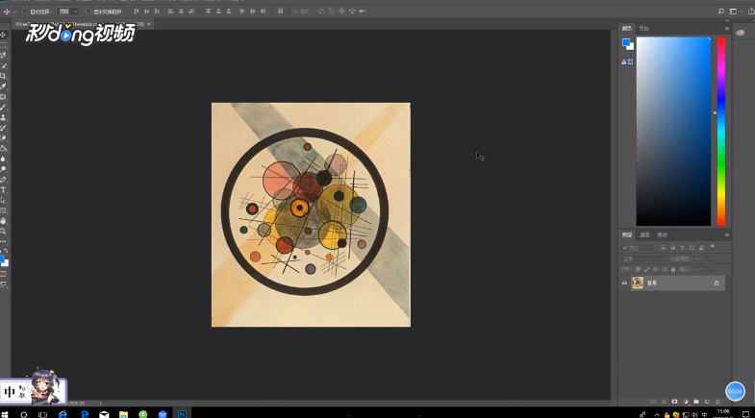The height and width of the screenshot is (418, 755).
Task: Open the Layers panel flyout menu
Action: (x=726, y=234)
